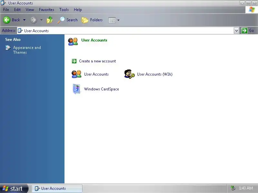The height and width of the screenshot is (193, 258).
Task: Open the View menu
Action: 30,10
